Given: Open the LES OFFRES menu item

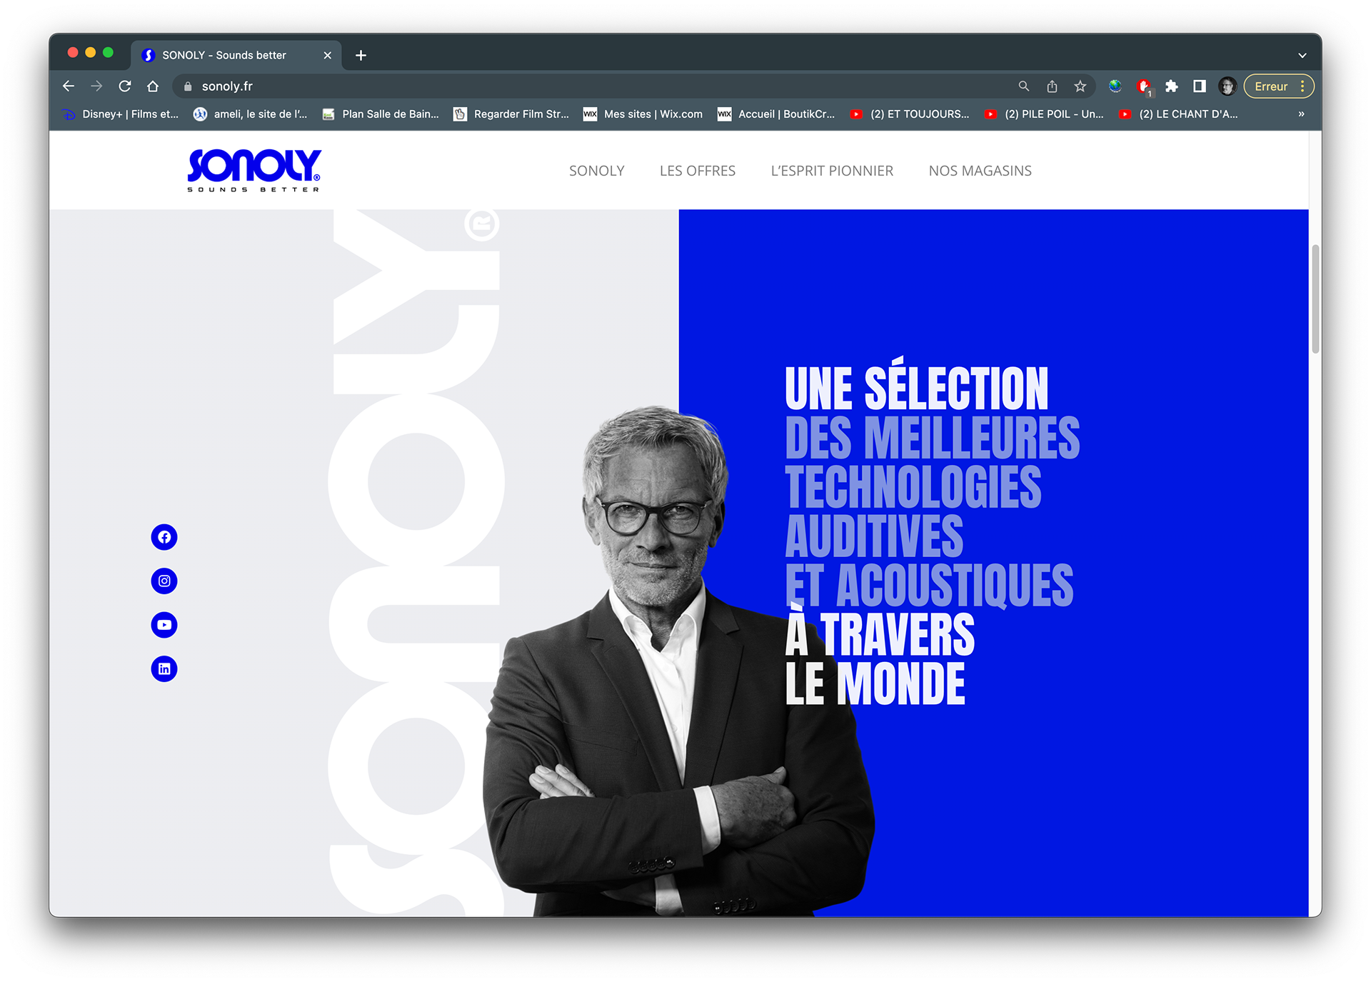Looking at the screenshot, I should tap(698, 171).
